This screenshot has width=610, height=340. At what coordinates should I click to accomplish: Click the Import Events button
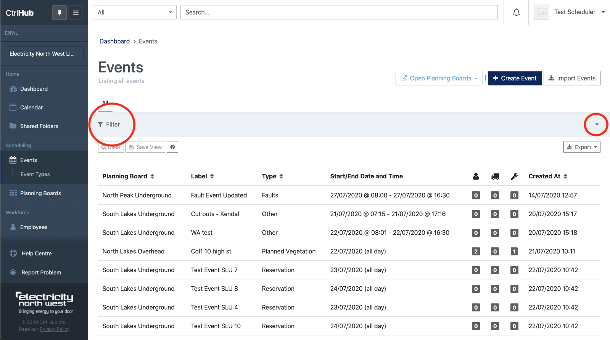point(572,78)
